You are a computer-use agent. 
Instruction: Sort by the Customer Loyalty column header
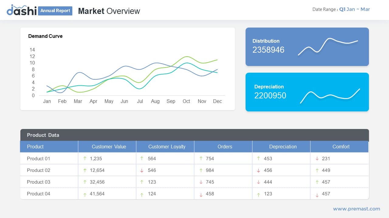click(x=165, y=147)
